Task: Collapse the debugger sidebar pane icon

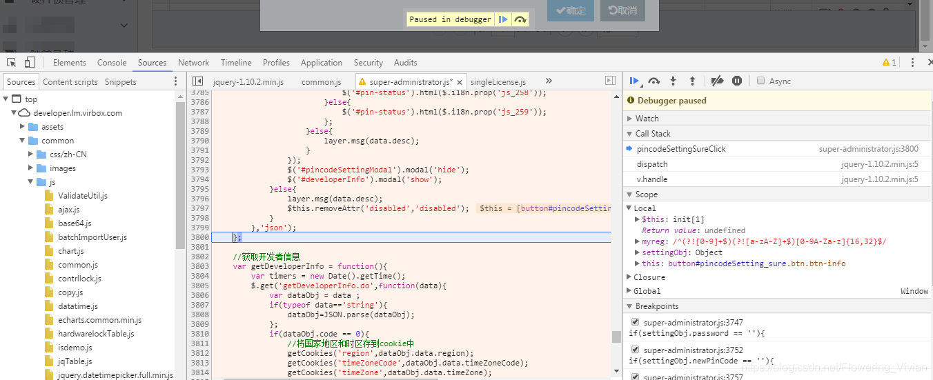Action: [x=610, y=81]
